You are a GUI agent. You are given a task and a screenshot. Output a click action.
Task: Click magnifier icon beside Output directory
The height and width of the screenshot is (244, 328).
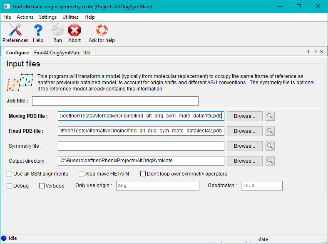pyautogui.click(x=270, y=161)
